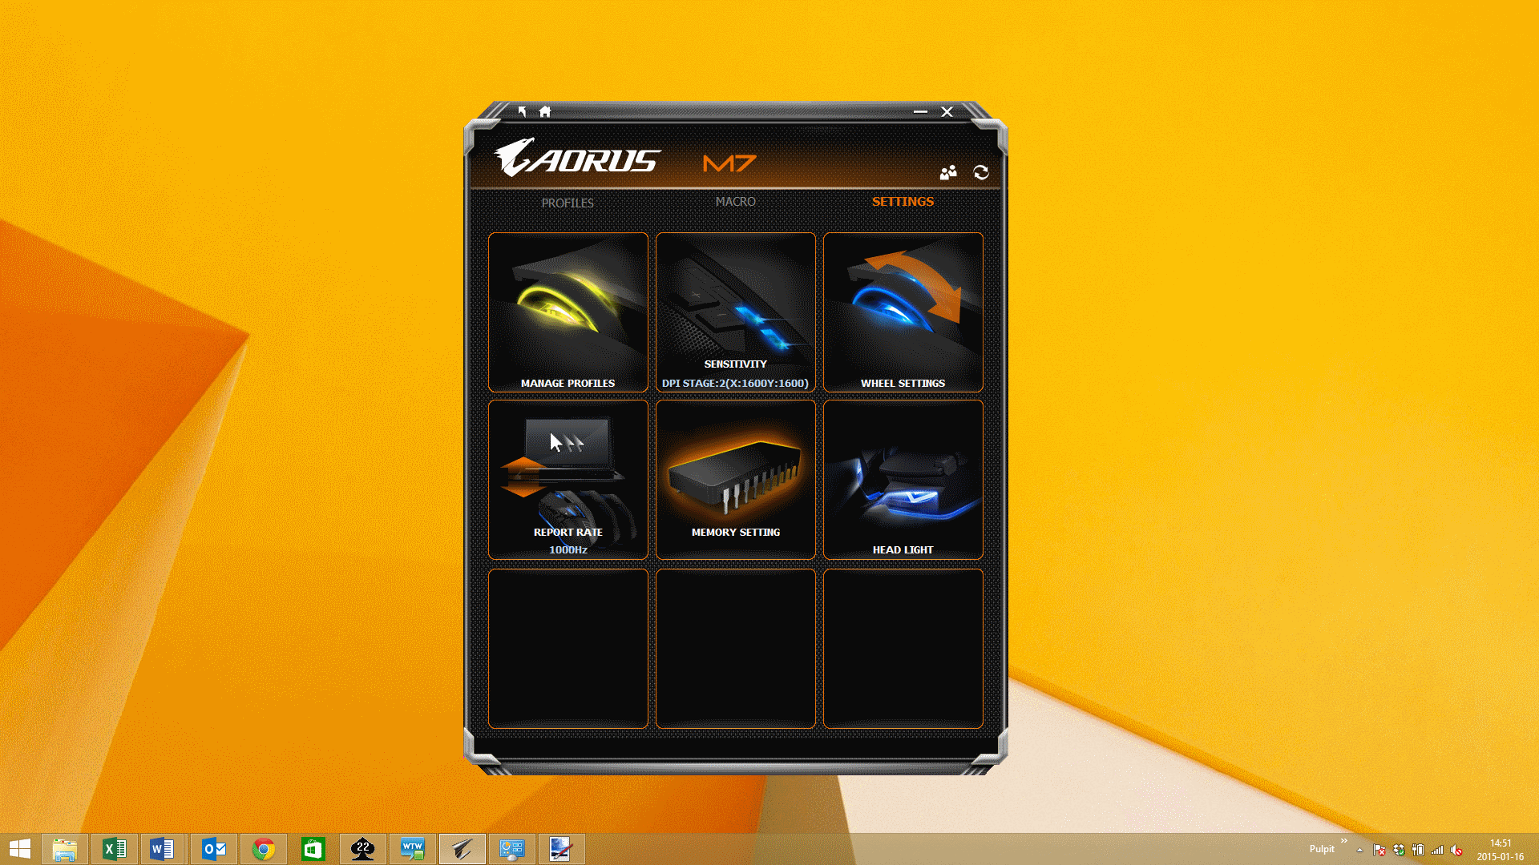Switch to the Macro tab
Screen dimensions: 1539x865
coord(735,202)
